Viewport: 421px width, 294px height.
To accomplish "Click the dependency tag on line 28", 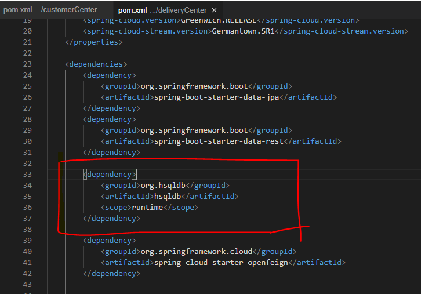I will pyautogui.click(x=110, y=119).
